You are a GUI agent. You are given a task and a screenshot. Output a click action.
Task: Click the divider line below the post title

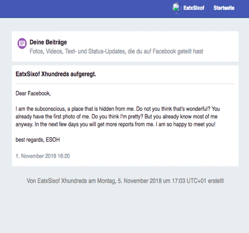125,83
